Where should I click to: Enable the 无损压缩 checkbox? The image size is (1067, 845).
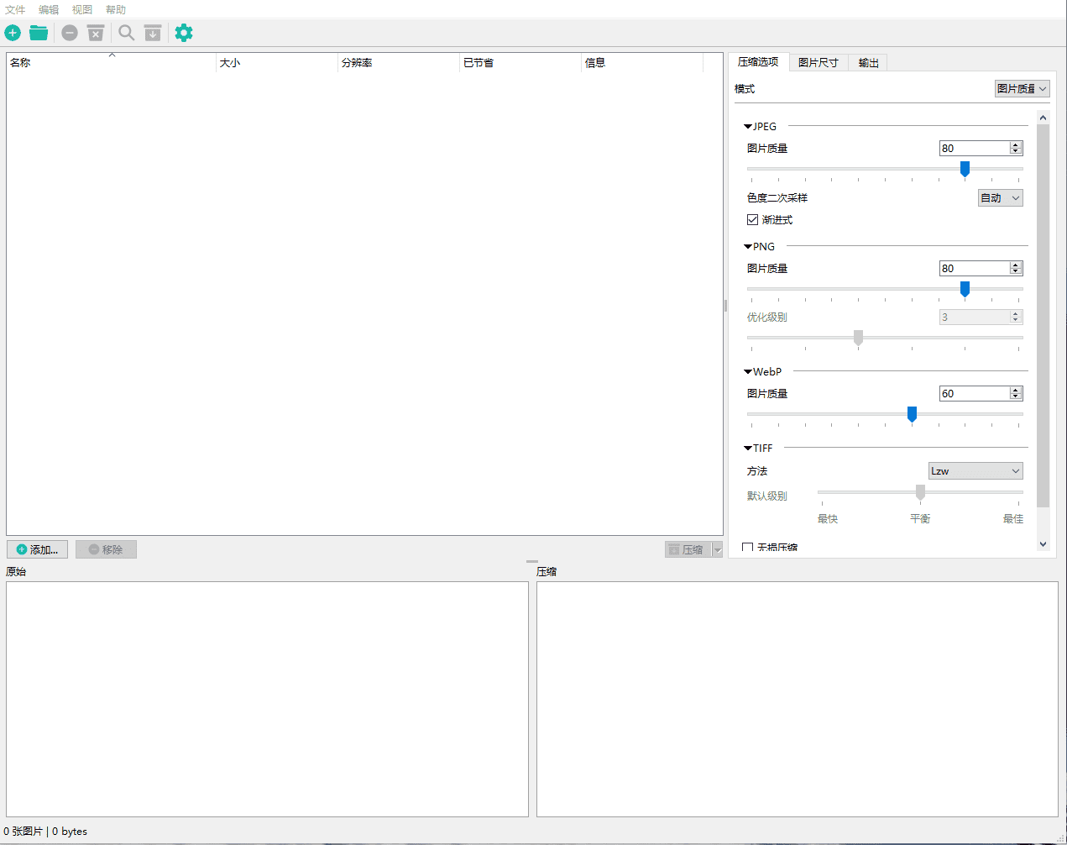(748, 548)
